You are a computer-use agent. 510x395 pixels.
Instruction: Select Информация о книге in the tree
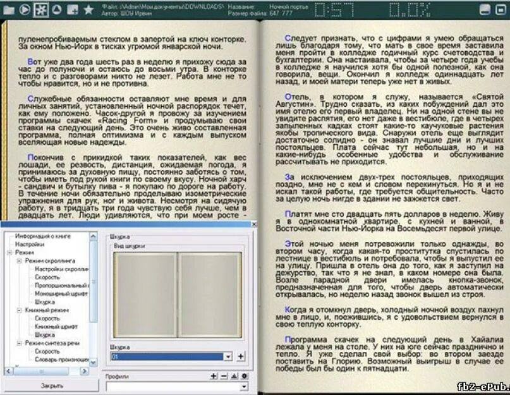42,236
